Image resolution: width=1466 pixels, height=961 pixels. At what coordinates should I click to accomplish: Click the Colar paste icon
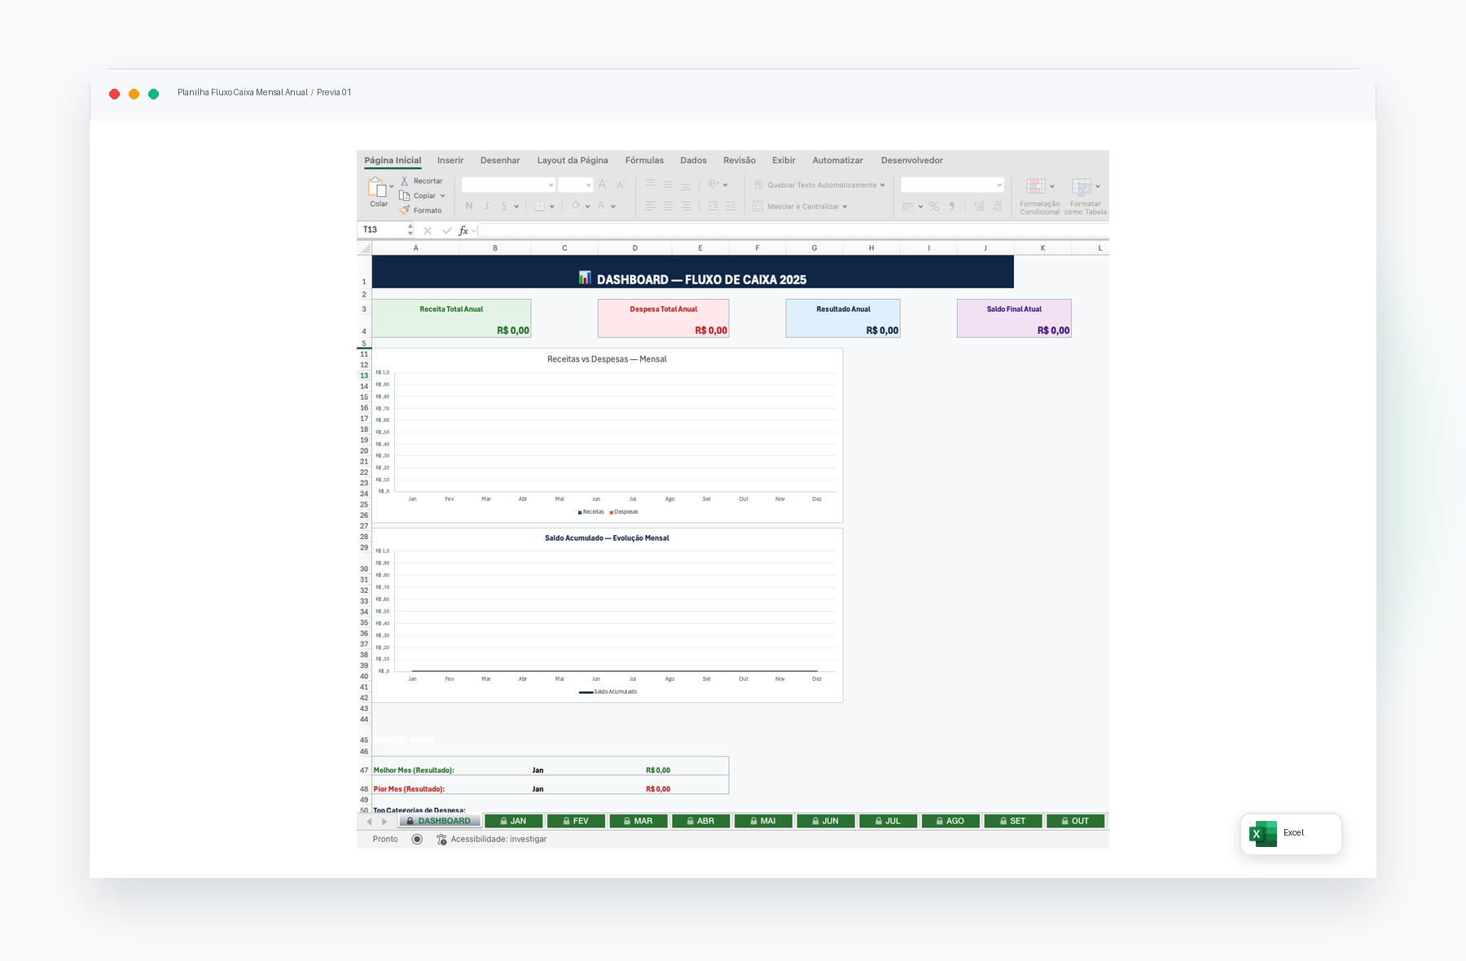tap(378, 187)
